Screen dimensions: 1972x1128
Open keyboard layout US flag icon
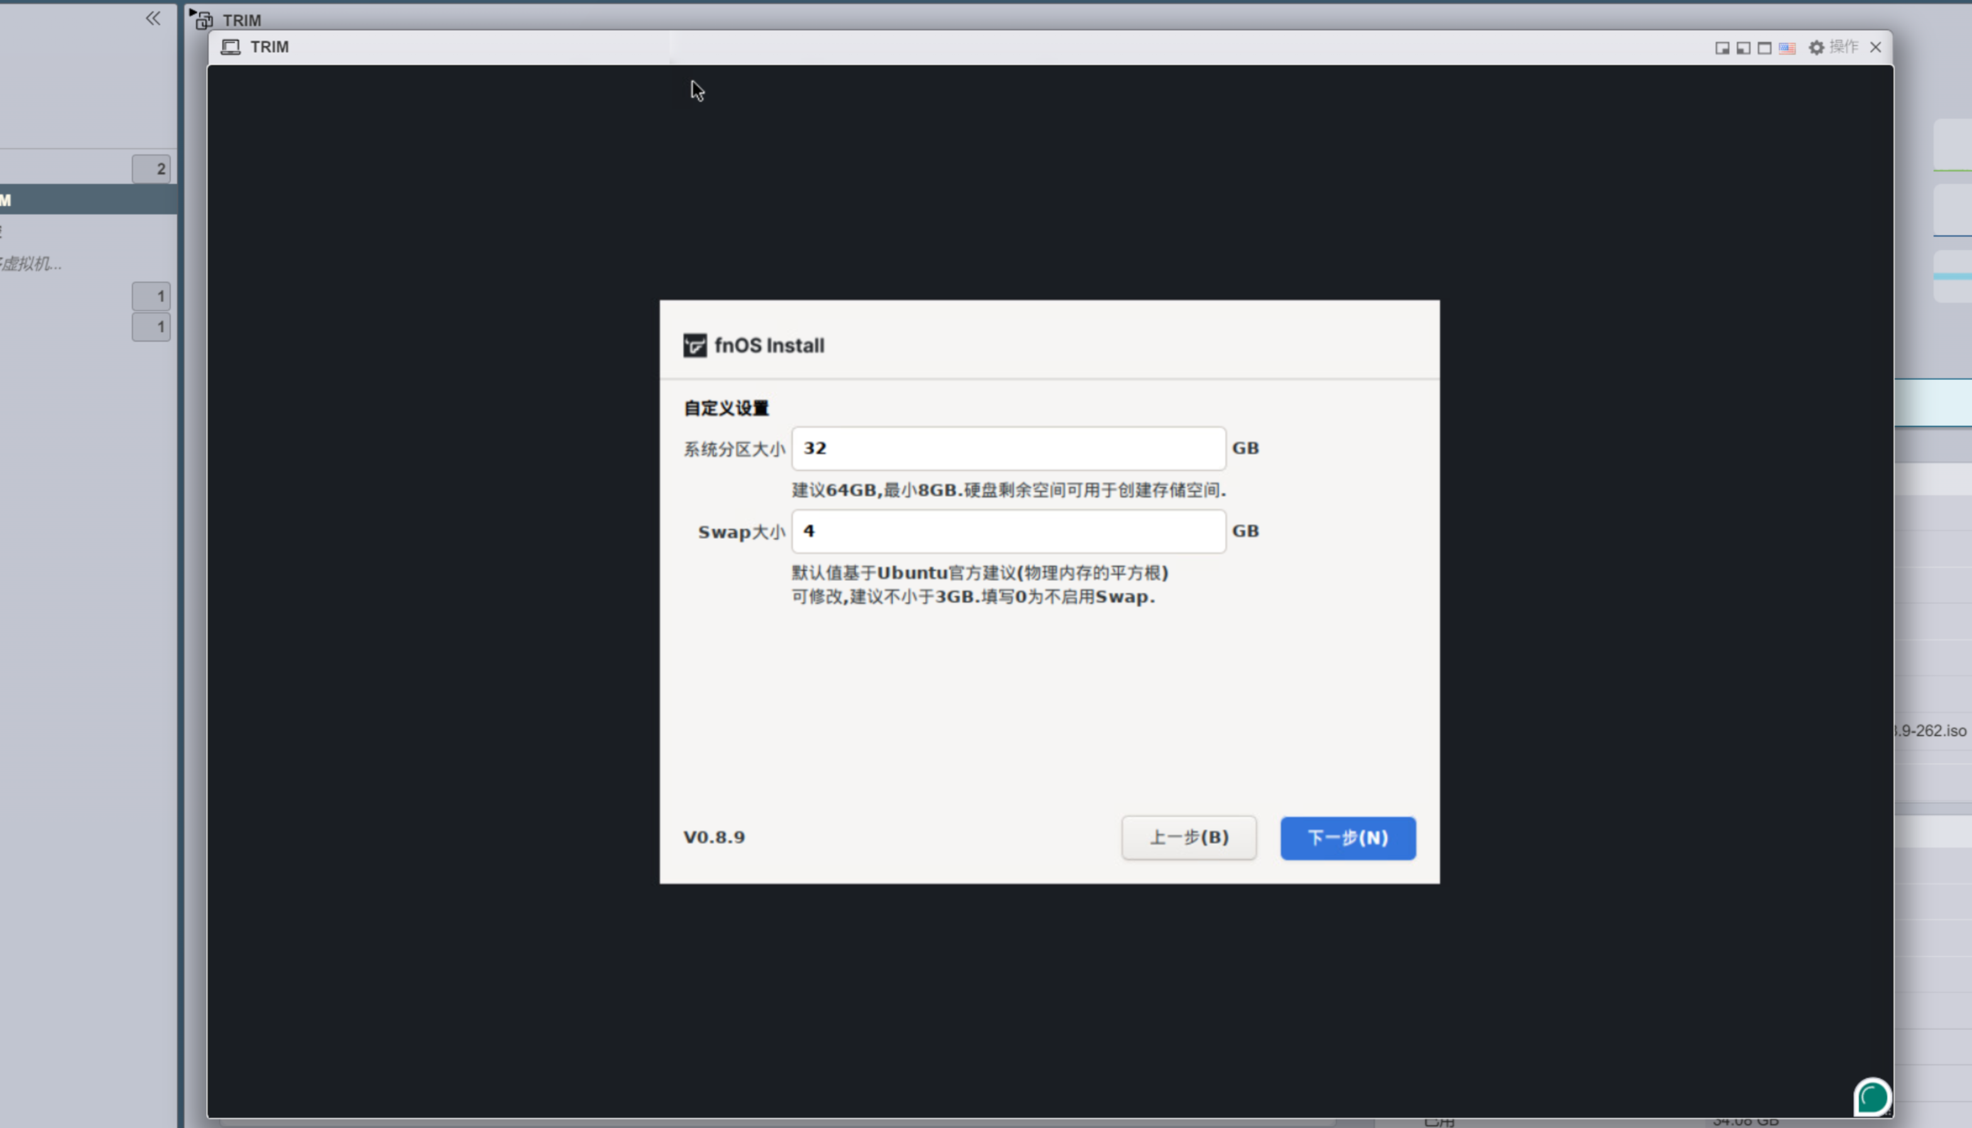(x=1787, y=48)
